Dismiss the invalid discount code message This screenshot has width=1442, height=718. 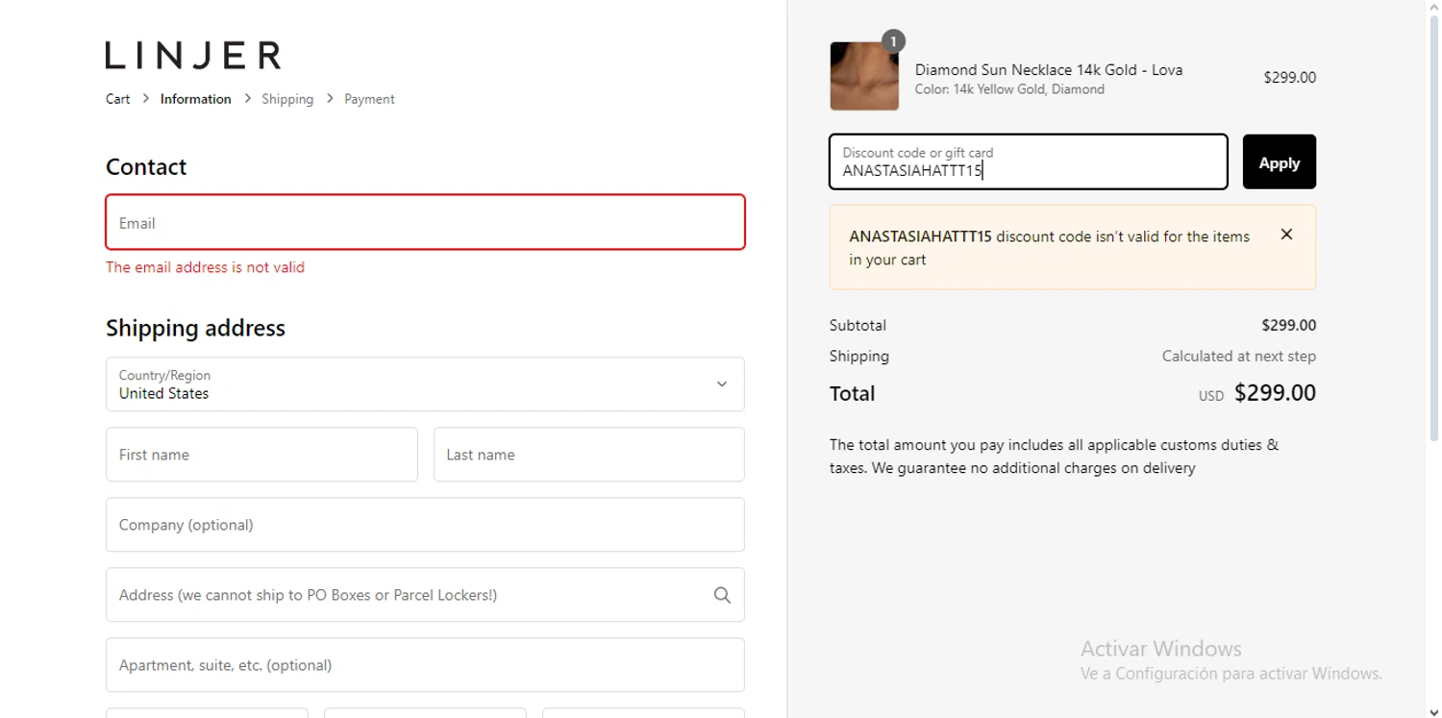[x=1286, y=235]
